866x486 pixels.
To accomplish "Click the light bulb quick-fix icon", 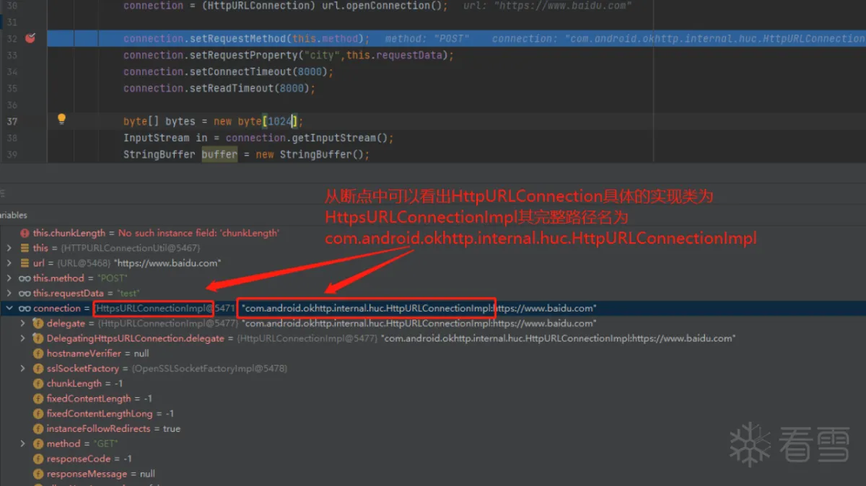I will (62, 120).
